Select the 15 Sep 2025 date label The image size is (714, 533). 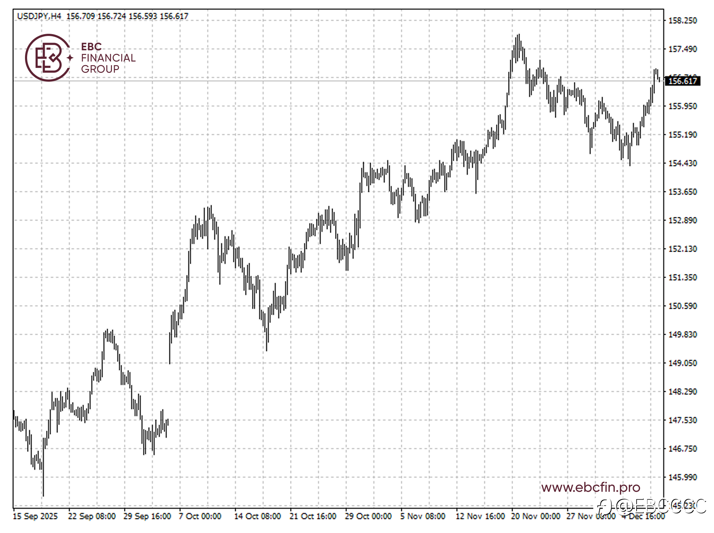point(35,516)
